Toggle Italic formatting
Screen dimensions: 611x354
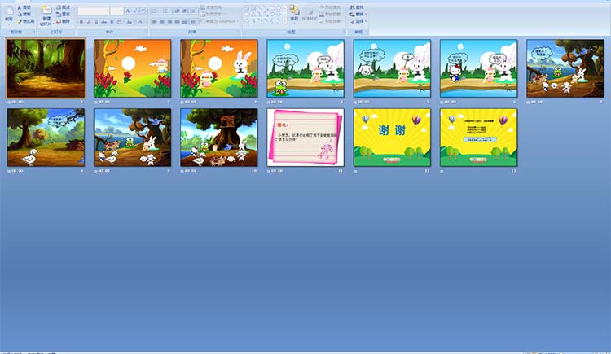pyautogui.click(x=89, y=22)
